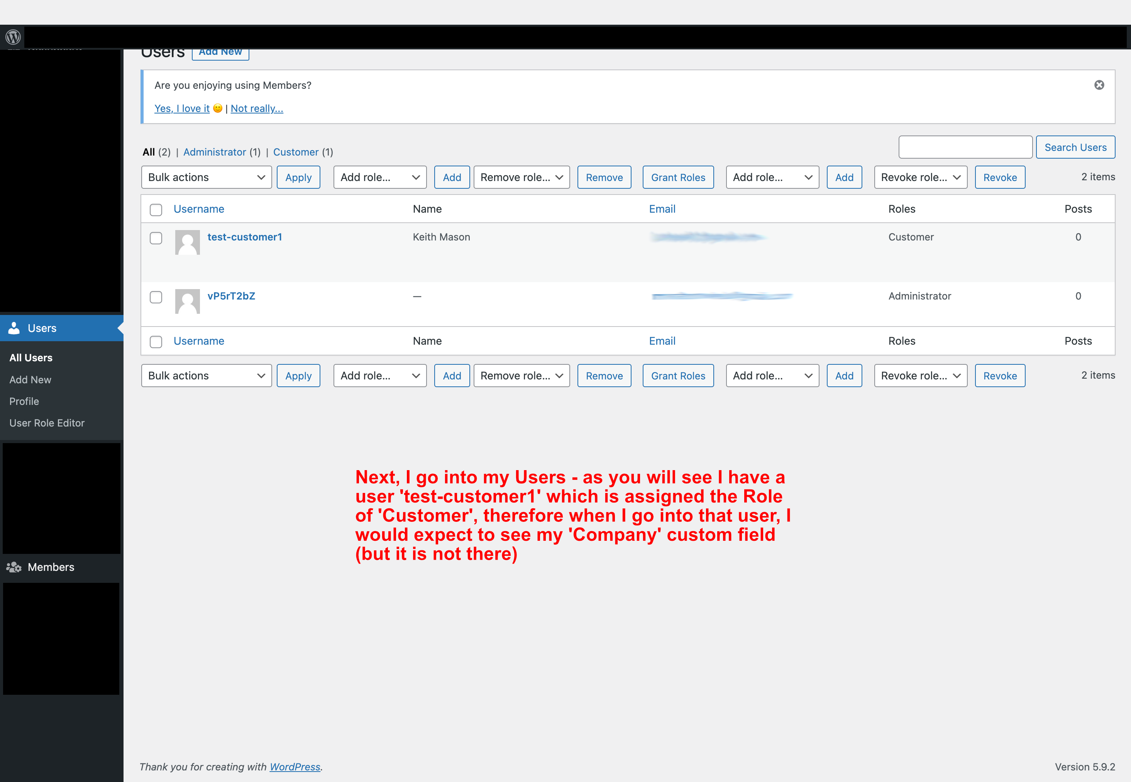The width and height of the screenshot is (1131, 782).
Task: Click vP5rT2bZ user avatar
Action: [x=187, y=301]
